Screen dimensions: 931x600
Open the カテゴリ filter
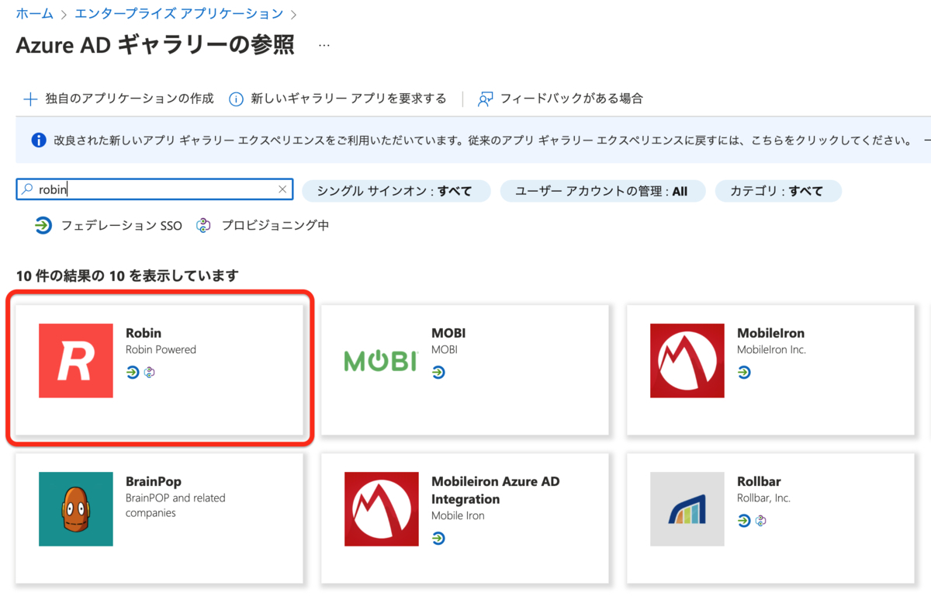[777, 191]
